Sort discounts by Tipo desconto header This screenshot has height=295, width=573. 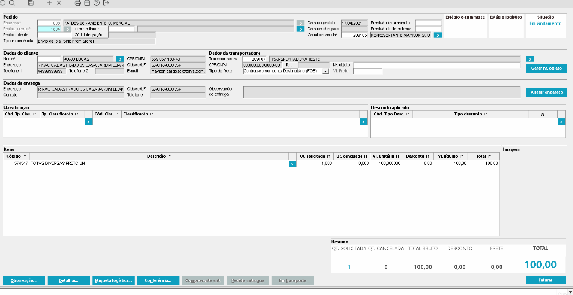[471, 114]
